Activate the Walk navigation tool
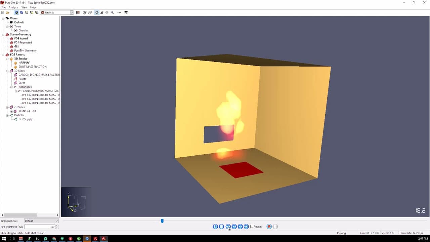The height and width of the screenshot is (242, 430). 102,12
